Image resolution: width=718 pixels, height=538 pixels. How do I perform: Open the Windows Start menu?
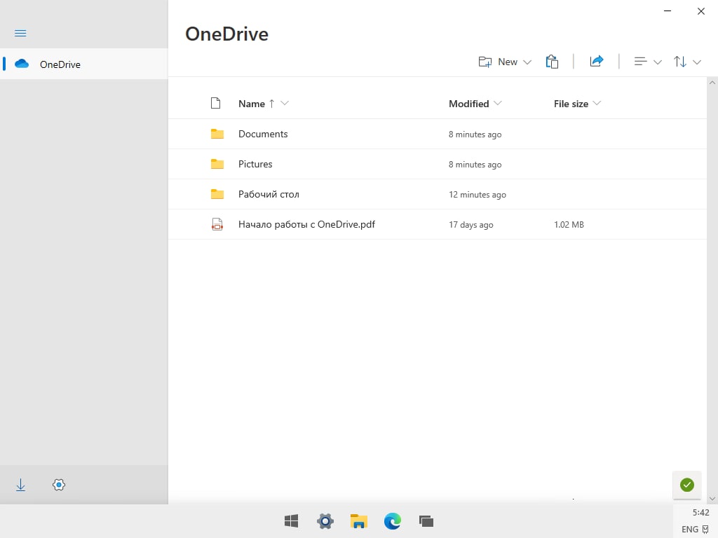coord(291,521)
